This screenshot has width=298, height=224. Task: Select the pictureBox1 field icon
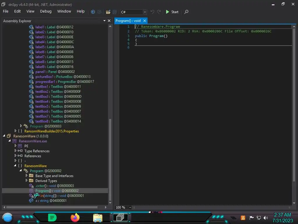click(31, 77)
